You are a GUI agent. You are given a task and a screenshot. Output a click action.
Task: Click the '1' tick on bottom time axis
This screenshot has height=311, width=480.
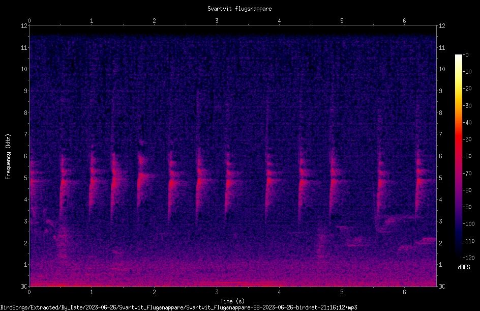point(92,292)
